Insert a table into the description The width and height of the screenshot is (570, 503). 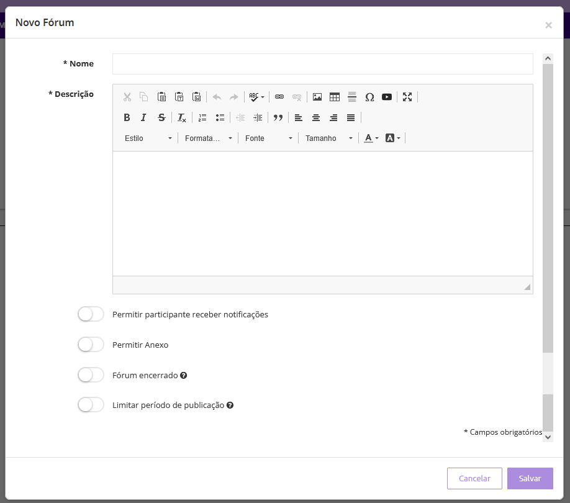click(335, 97)
